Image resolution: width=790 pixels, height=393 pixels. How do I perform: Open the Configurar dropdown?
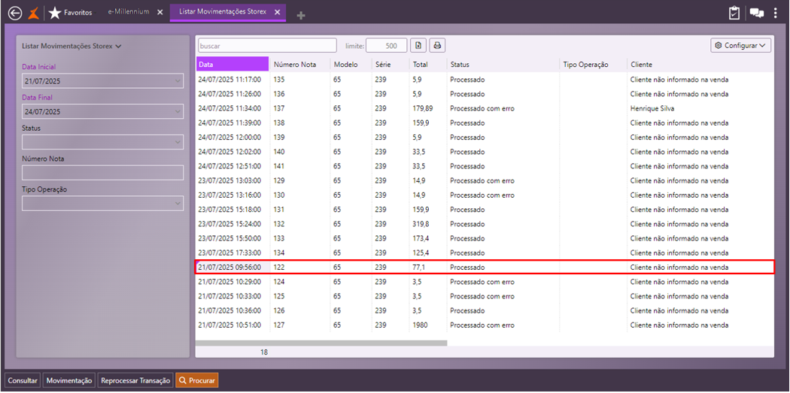coord(740,45)
